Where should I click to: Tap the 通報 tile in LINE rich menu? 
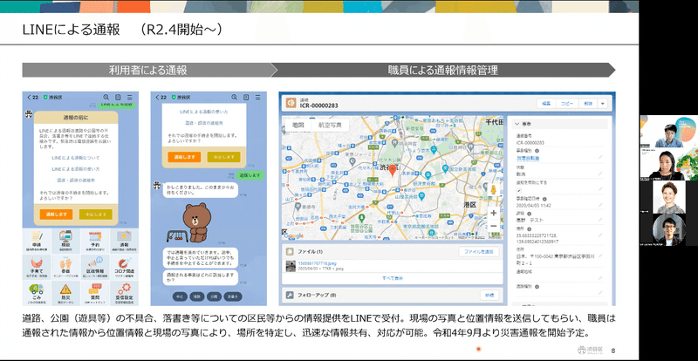pyautogui.click(x=124, y=241)
